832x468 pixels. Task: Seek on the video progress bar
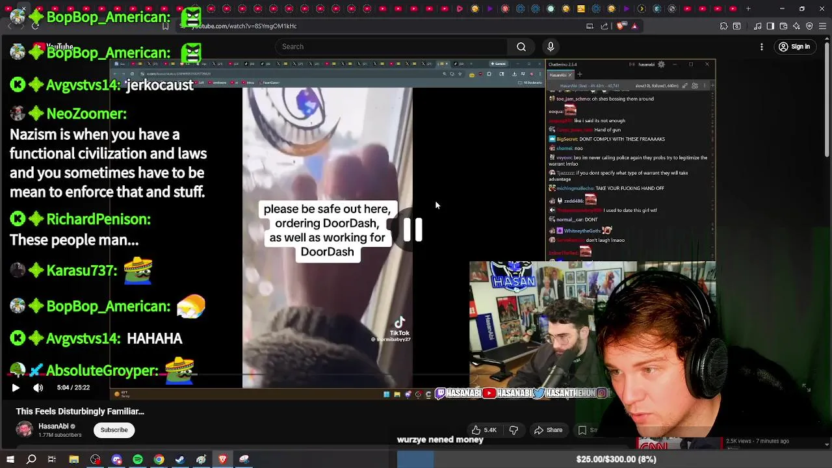pyautogui.click(x=416, y=375)
